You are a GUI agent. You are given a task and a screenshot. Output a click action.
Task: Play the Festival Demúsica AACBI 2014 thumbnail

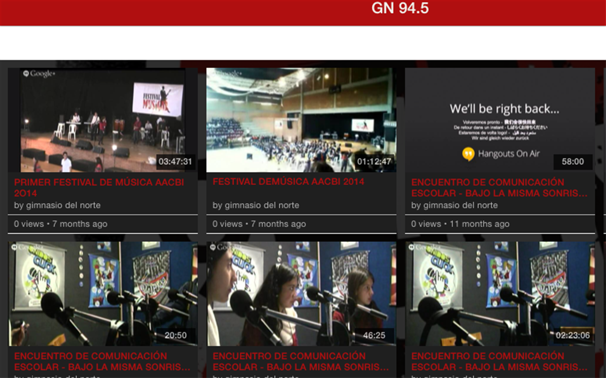tap(301, 120)
